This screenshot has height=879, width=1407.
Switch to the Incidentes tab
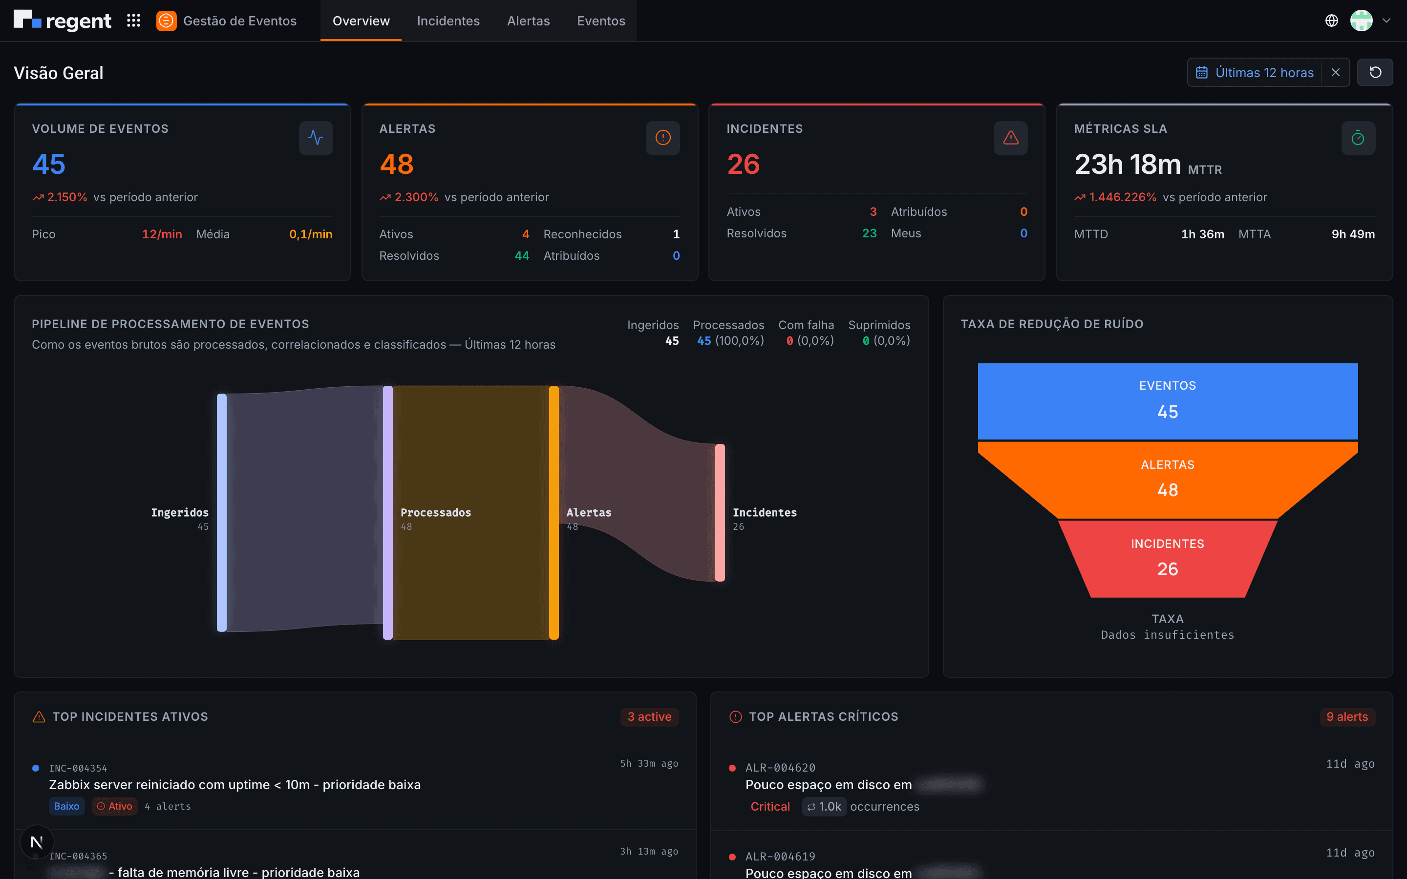pyautogui.click(x=448, y=21)
